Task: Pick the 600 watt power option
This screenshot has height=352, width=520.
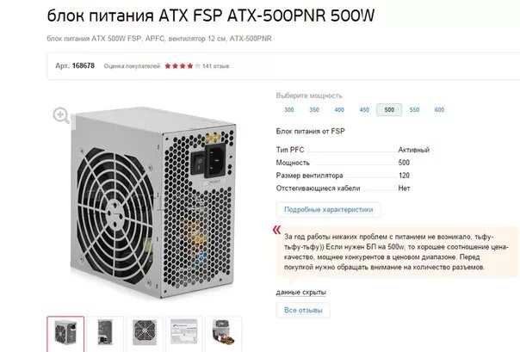Action: pyautogui.click(x=439, y=109)
